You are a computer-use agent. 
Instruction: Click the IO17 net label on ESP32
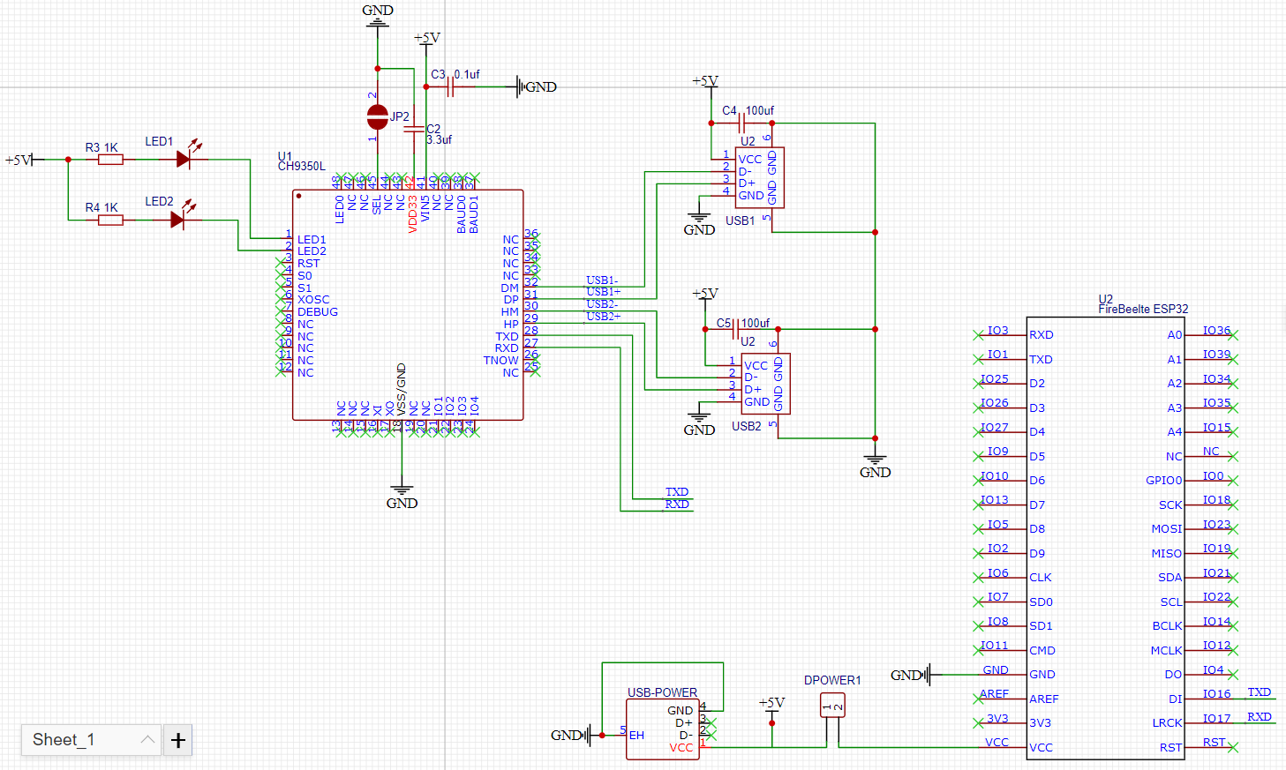coord(1216,719)
